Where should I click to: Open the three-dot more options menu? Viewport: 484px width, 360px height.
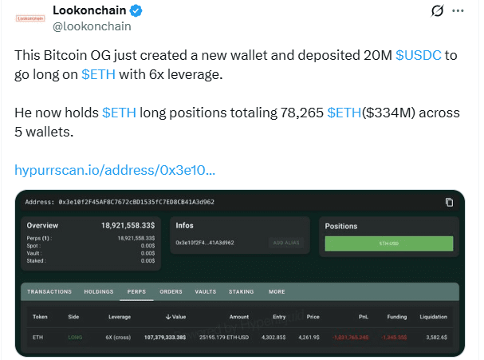point(458,11)
